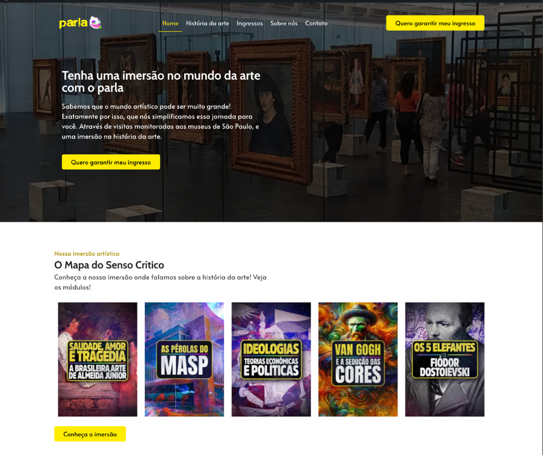This screenshot has height=455, width=543.
Task: Select the As Pérolas do MASP cover
Action: 184,359
